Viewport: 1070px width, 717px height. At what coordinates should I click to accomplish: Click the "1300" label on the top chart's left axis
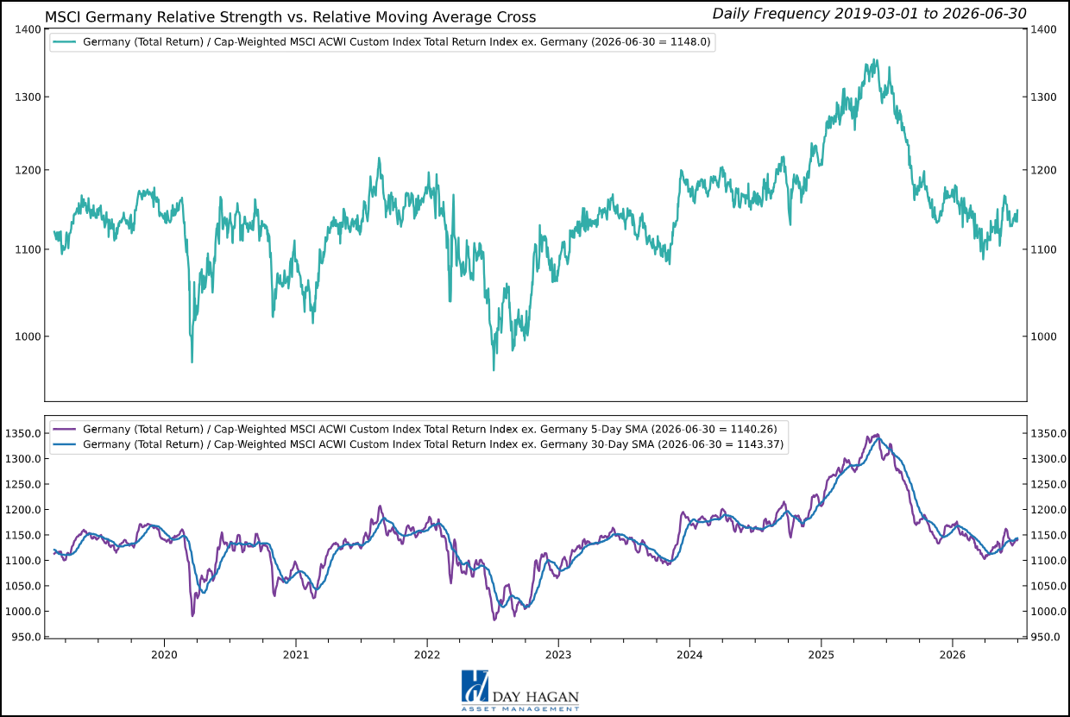coord(28,97)
